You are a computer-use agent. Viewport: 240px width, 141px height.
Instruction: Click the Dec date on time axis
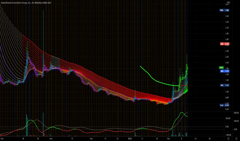pos(91,139)
